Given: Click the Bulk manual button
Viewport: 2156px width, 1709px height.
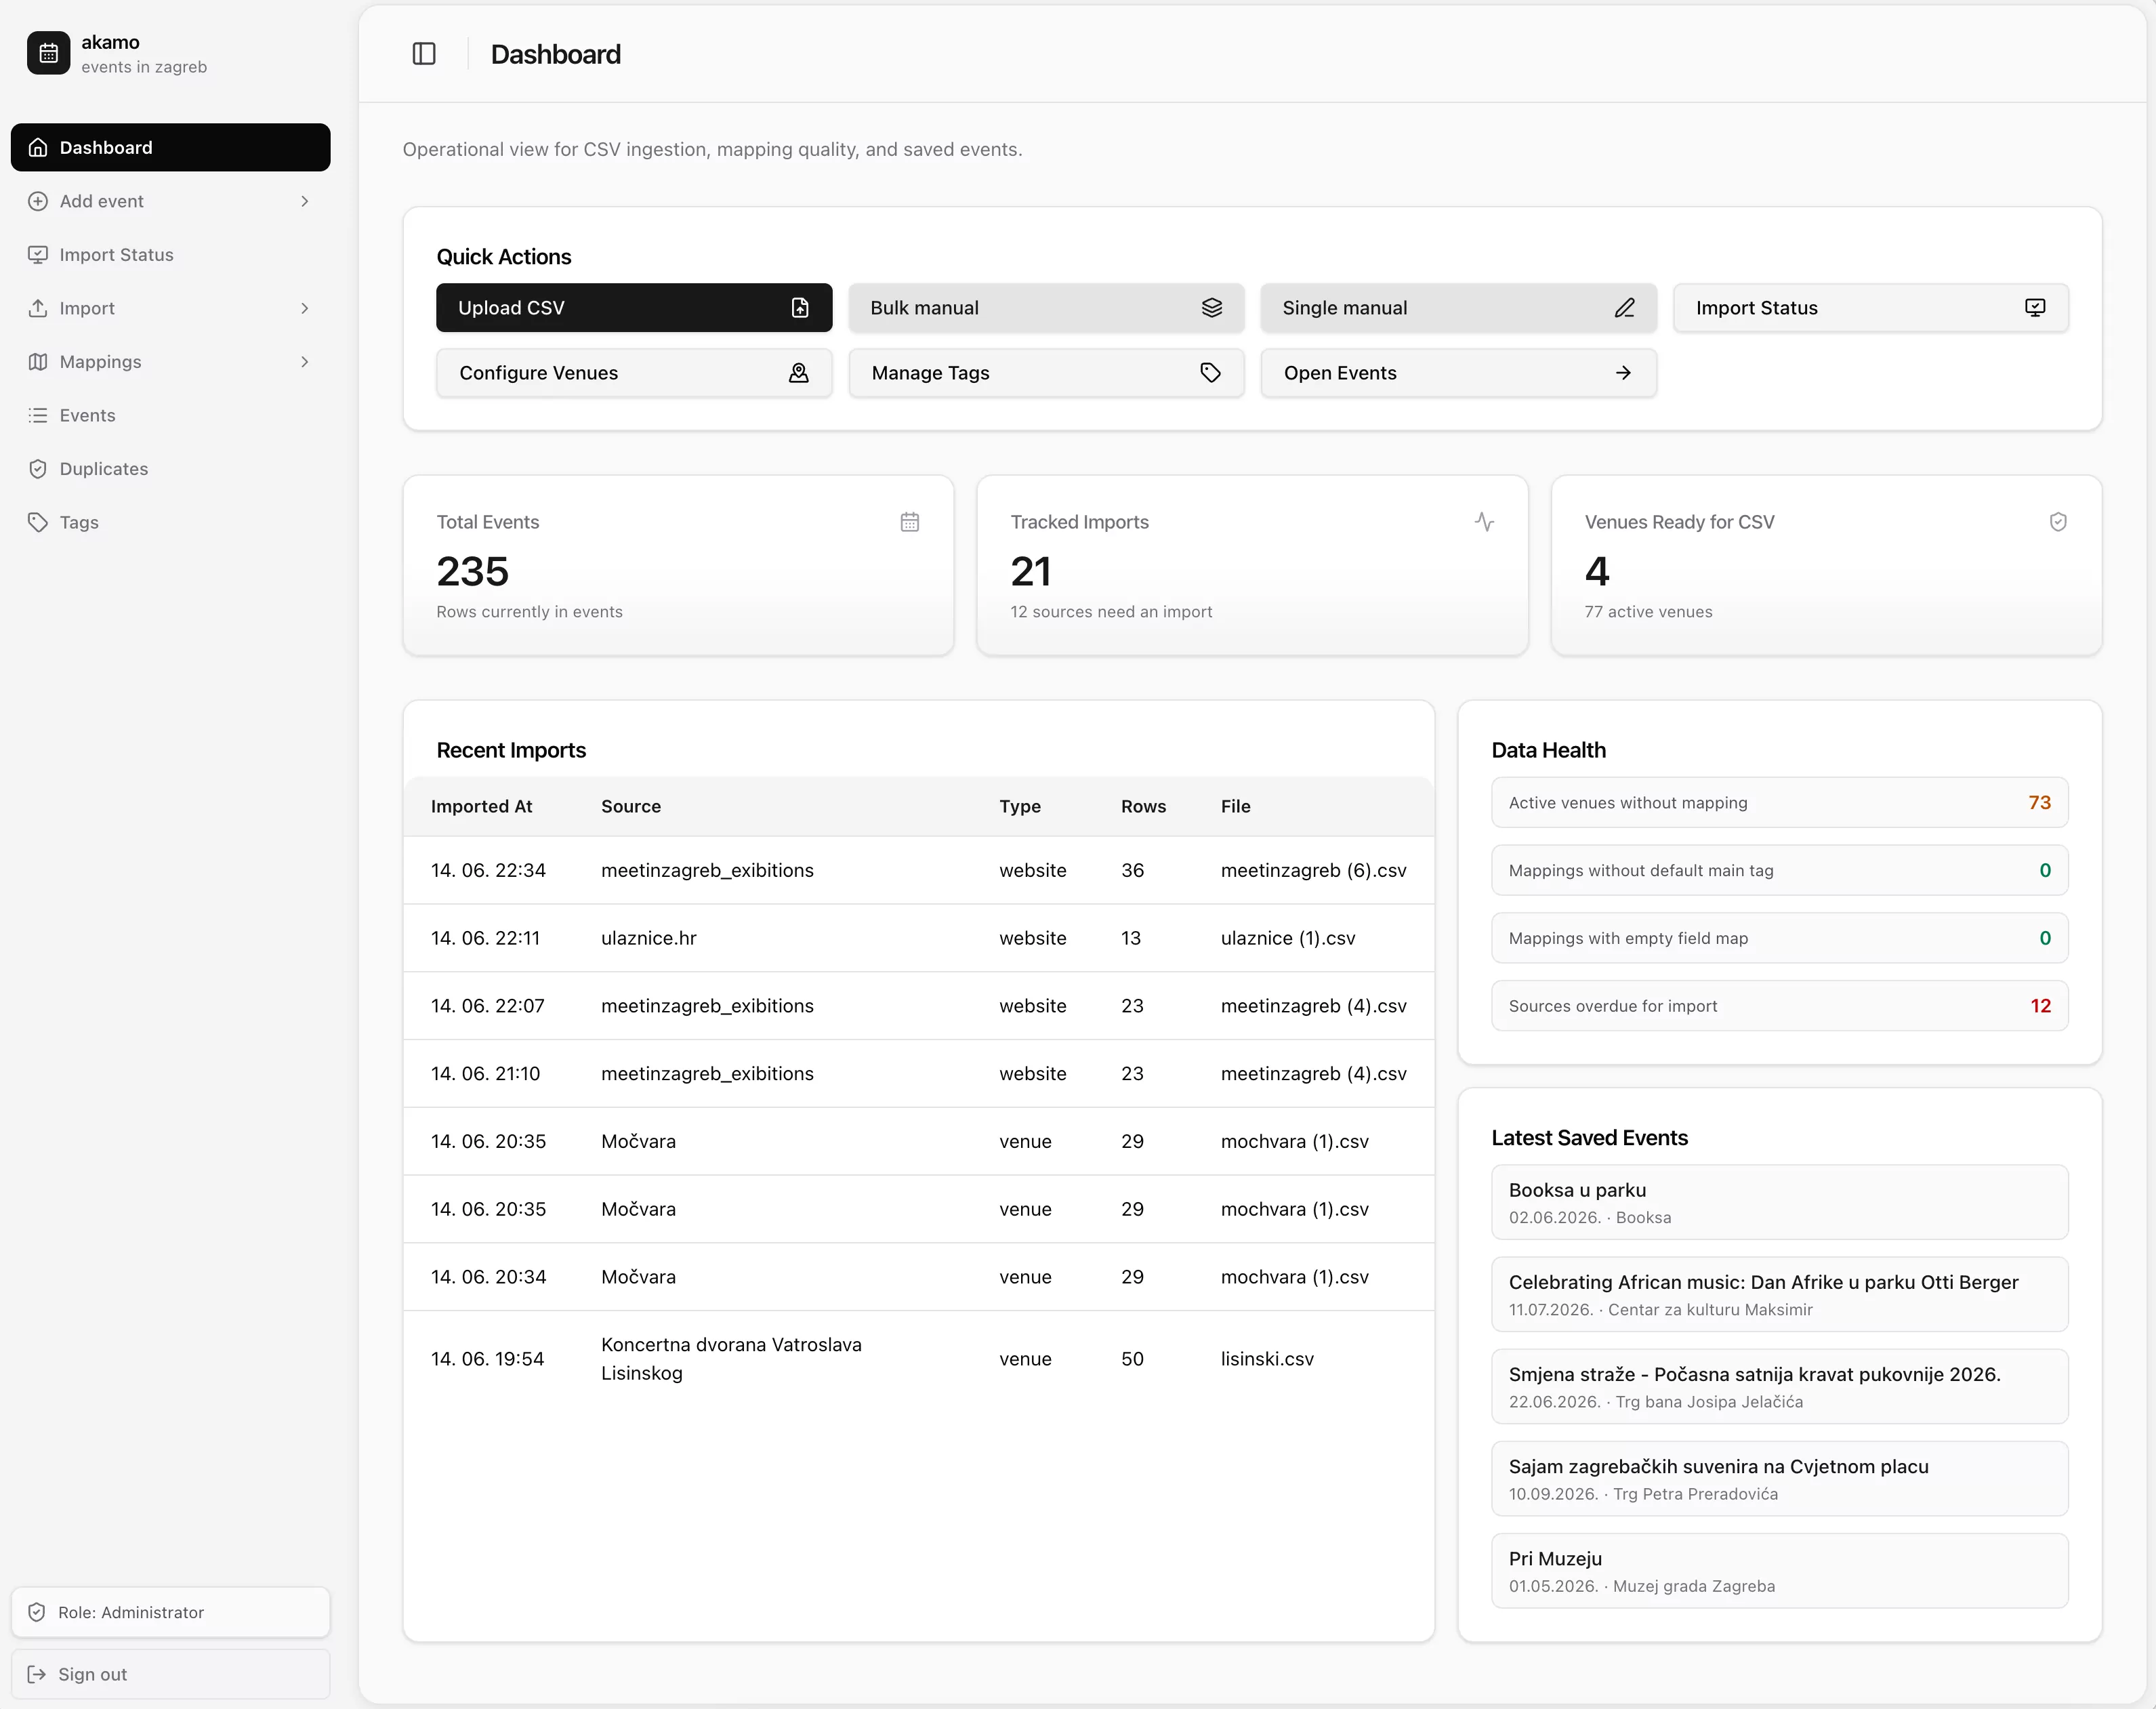Looking at the screenshot, I should point(1046,308).
